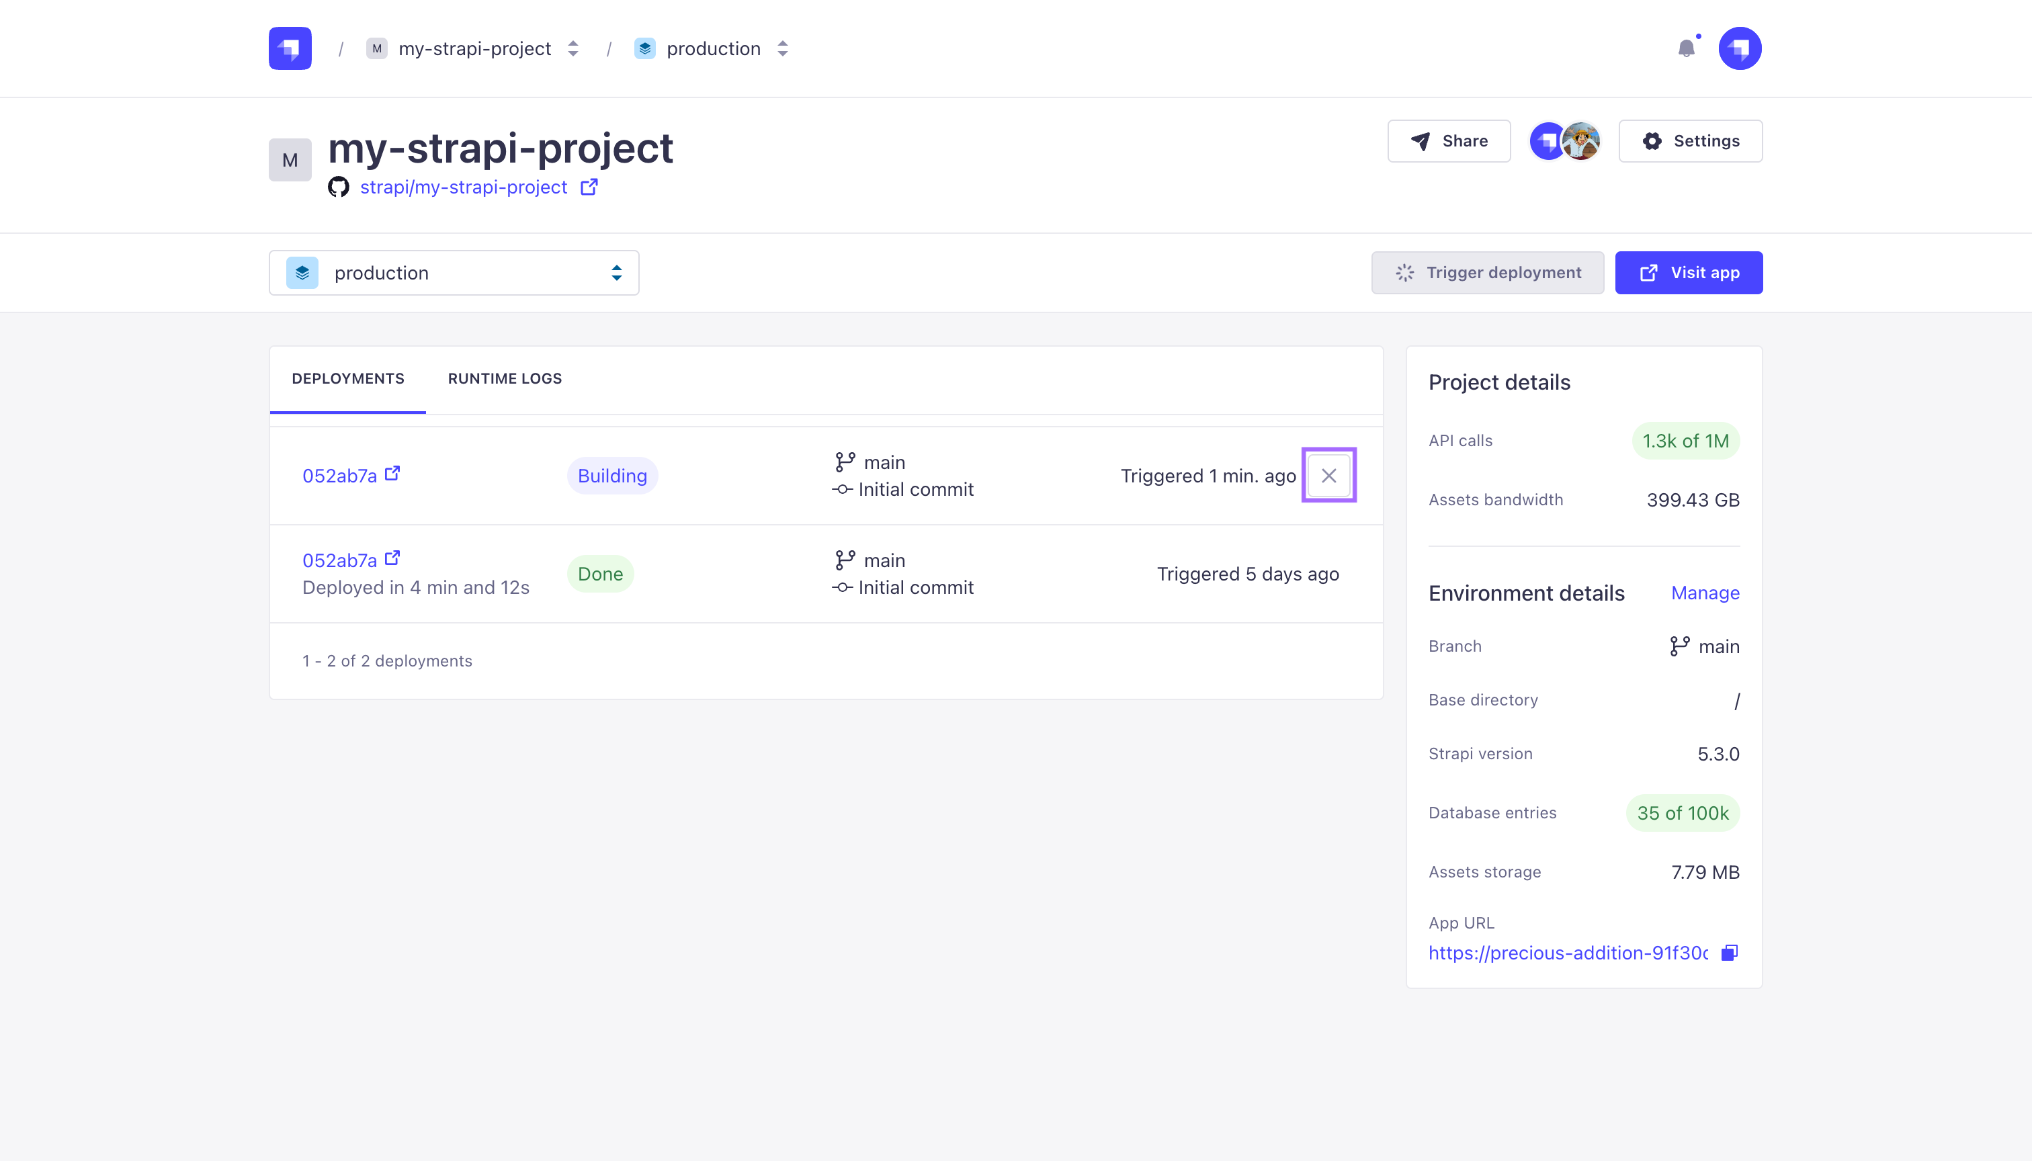Open external icon of the Building commit

(x=392, y=474)
